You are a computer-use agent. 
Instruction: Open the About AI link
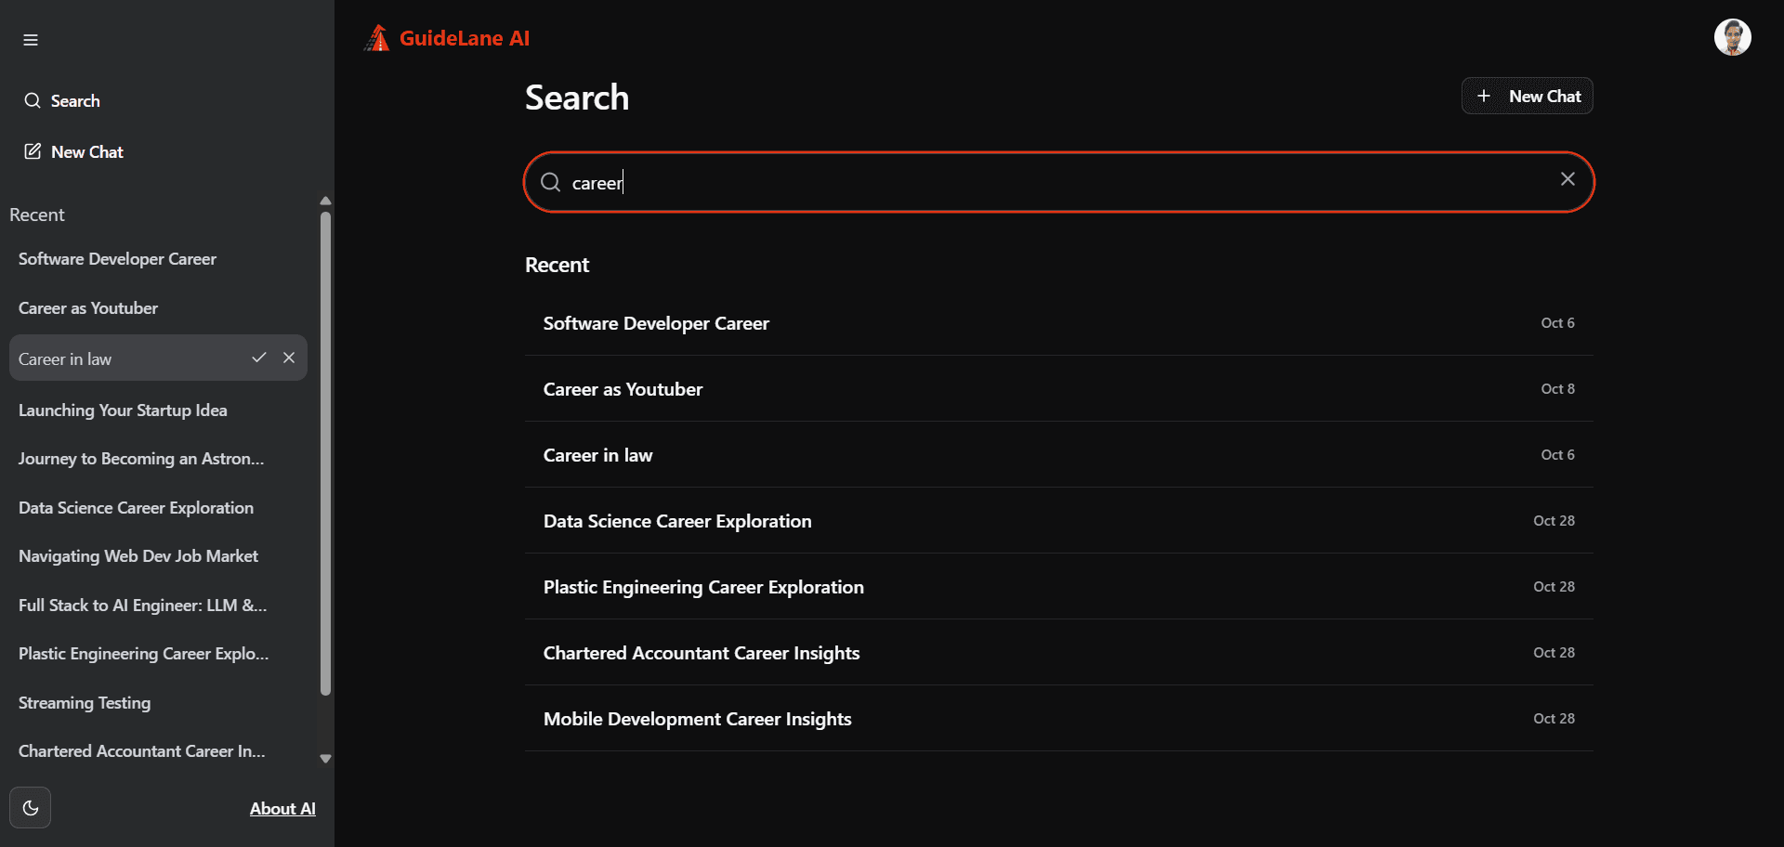click(282, 808)
